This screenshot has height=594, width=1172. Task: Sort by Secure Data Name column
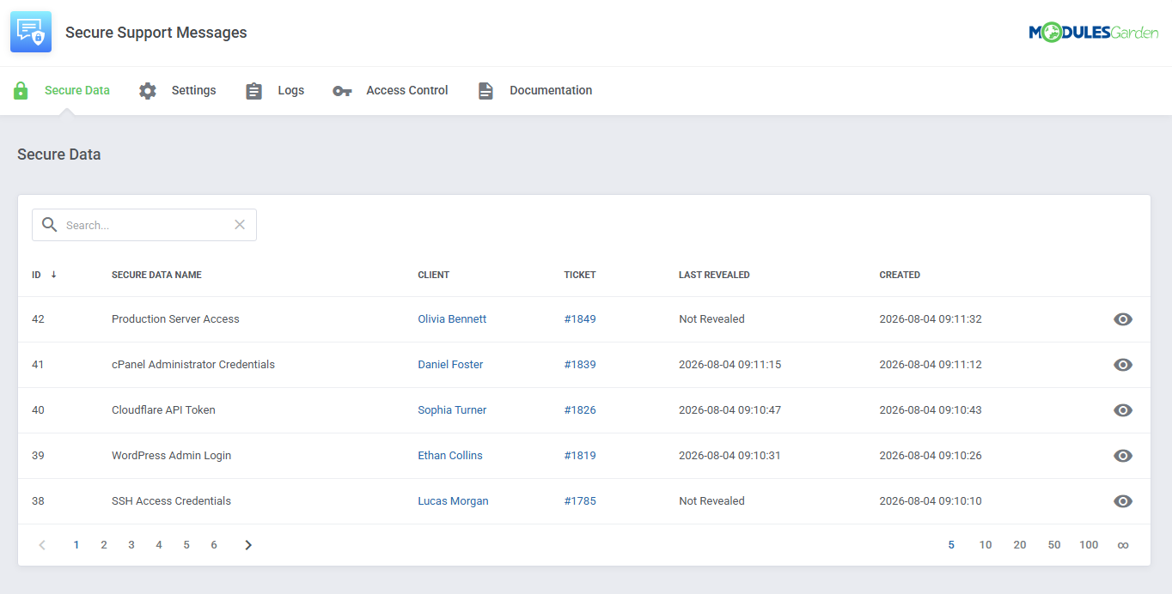156,275
